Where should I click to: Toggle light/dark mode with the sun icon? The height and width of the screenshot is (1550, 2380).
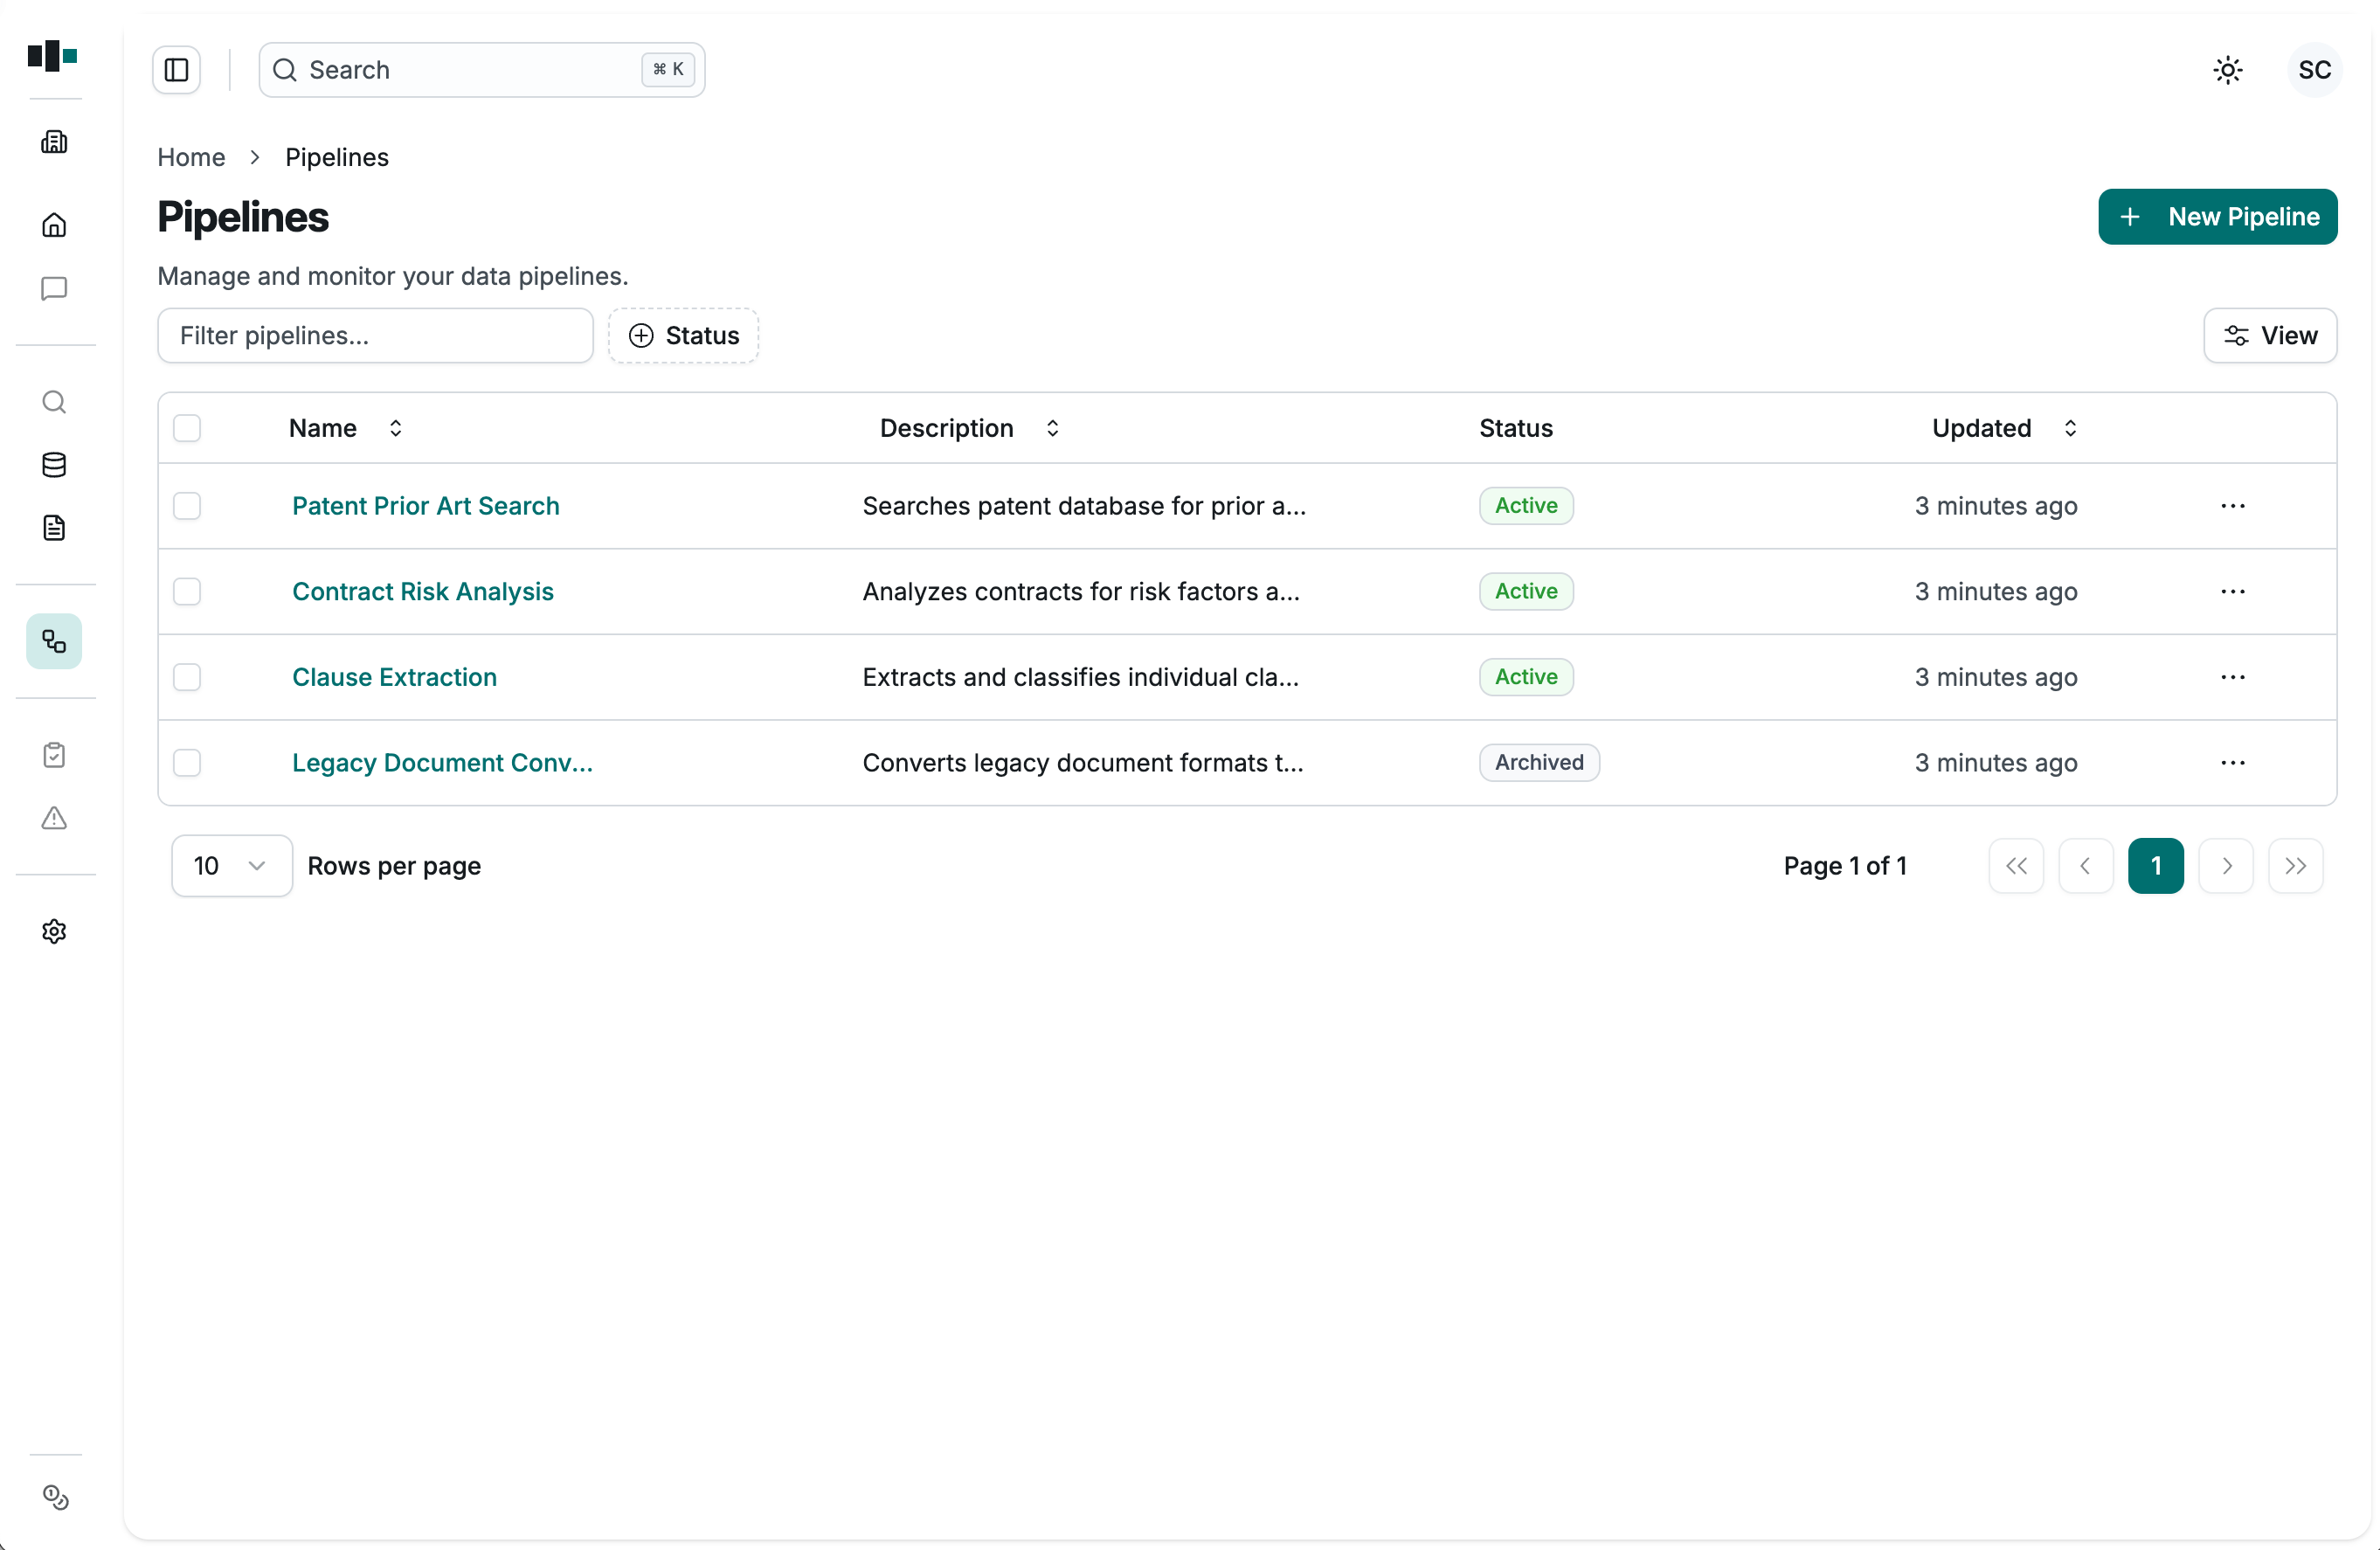2228,69
